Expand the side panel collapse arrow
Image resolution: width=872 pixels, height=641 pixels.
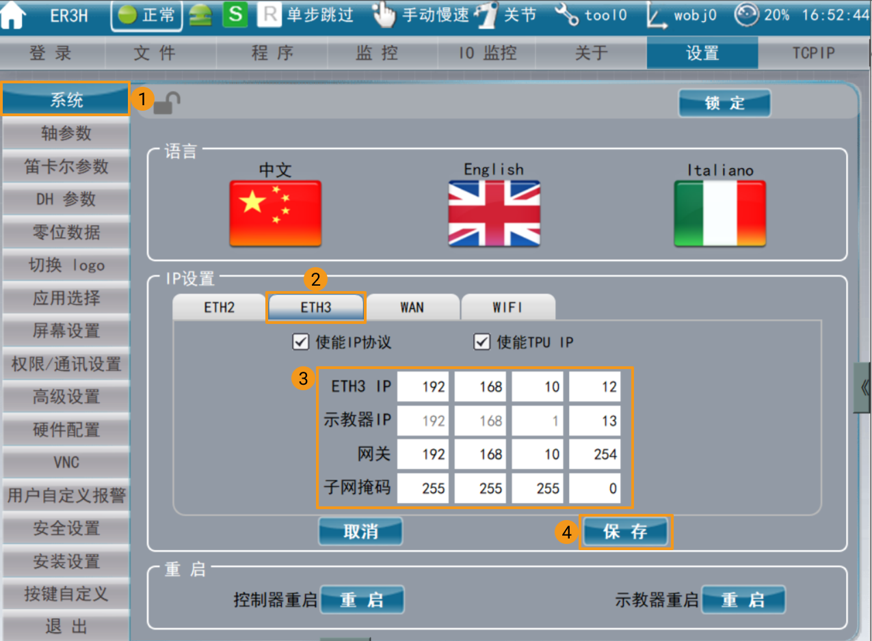[x=863, y=387]
